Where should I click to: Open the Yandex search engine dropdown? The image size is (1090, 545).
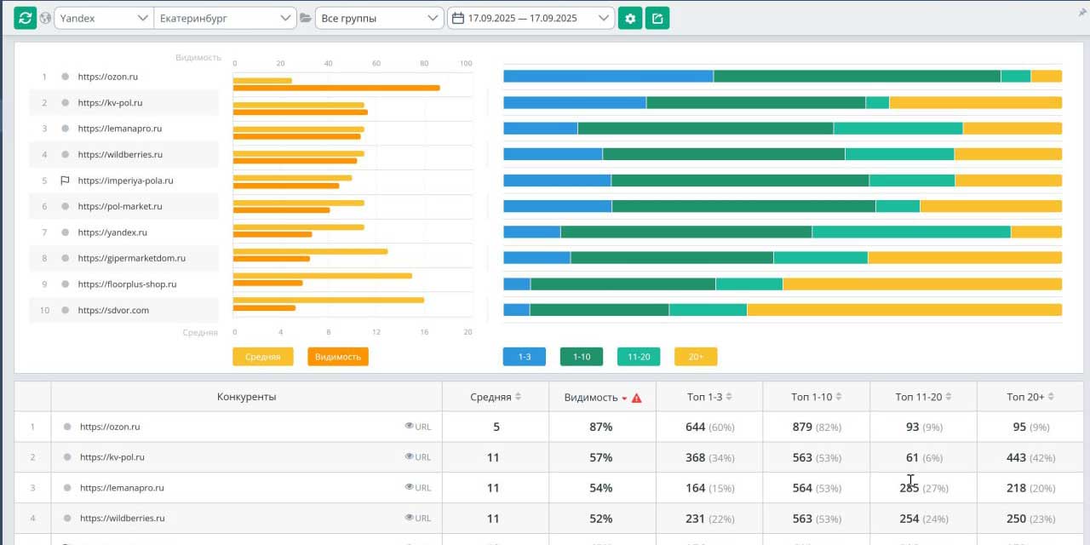click(x=103, y=18)
